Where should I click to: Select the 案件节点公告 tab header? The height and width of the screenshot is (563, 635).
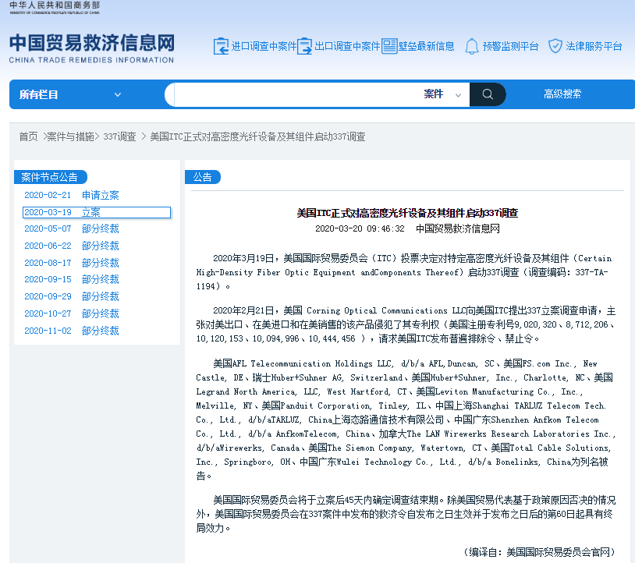[x=50, y=177]
